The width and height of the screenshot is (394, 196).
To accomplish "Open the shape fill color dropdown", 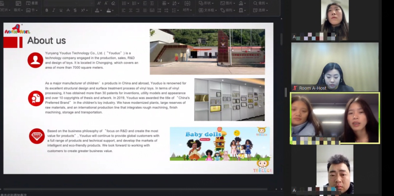I will coord(245,3).
